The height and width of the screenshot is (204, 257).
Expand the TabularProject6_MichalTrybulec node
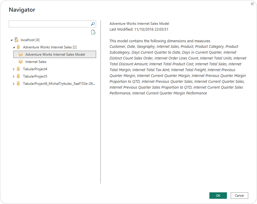(14, 84)
